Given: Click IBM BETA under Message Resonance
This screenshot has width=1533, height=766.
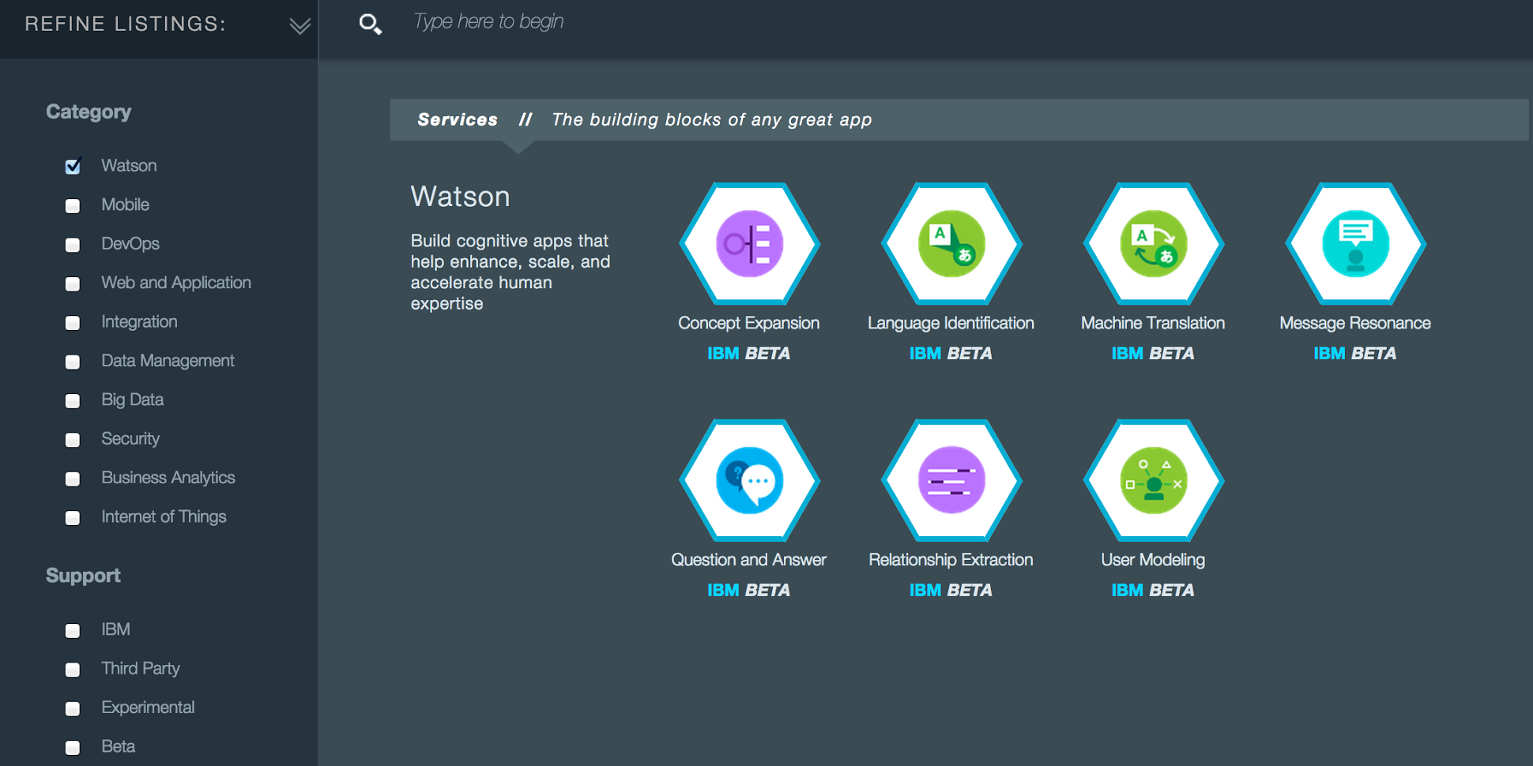Looking at the screenshot, I should [1356, 354].
